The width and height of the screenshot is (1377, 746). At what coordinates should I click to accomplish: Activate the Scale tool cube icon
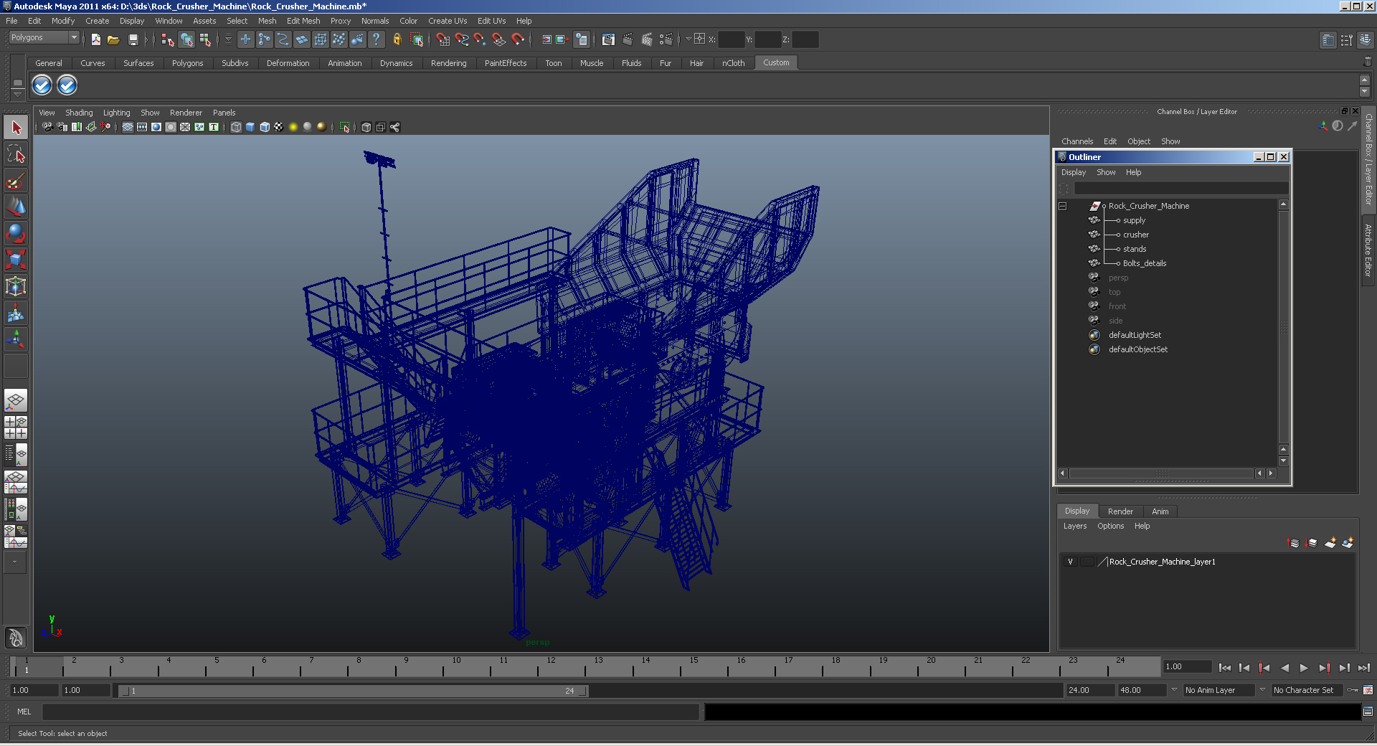[x=16, y=260]
